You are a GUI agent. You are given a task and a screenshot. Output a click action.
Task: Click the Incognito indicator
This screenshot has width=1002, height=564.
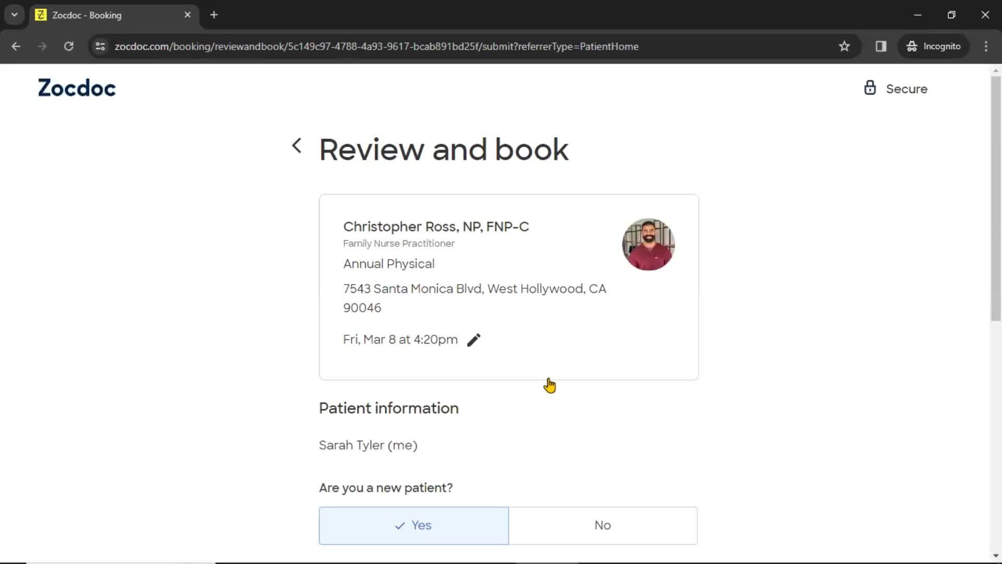point(933,46)
